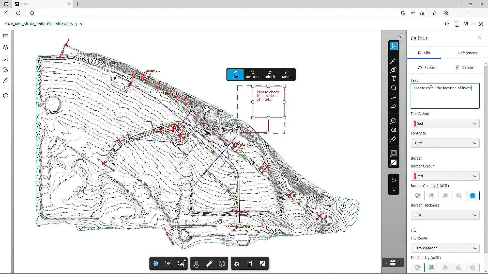This screenshot has height=274, width=488.
Task: Open the issues checkmark icon in left sidebar
Action: point(6,96)
